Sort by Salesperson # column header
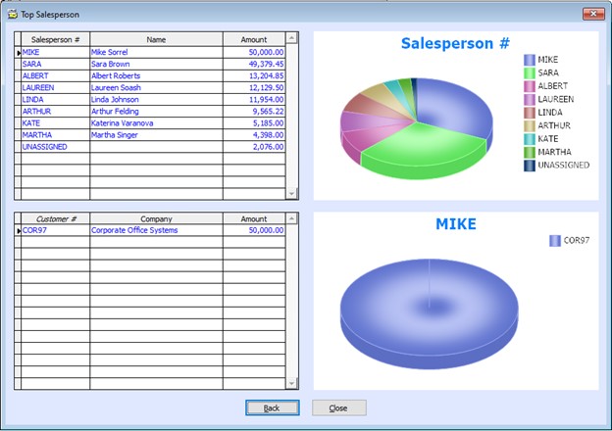This screenshot has width=612, height=431. click(x=55, y=39)
